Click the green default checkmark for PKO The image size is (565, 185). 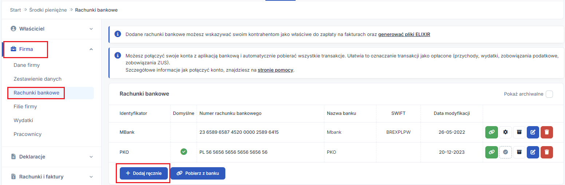coord(184,152)
